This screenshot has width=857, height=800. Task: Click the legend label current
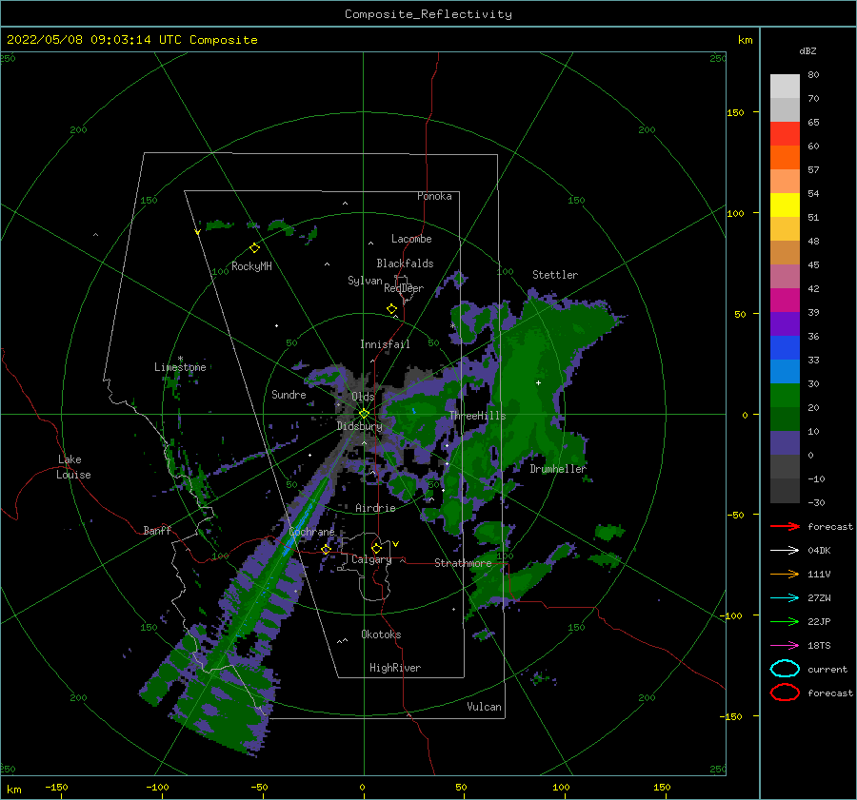[827, 669]
